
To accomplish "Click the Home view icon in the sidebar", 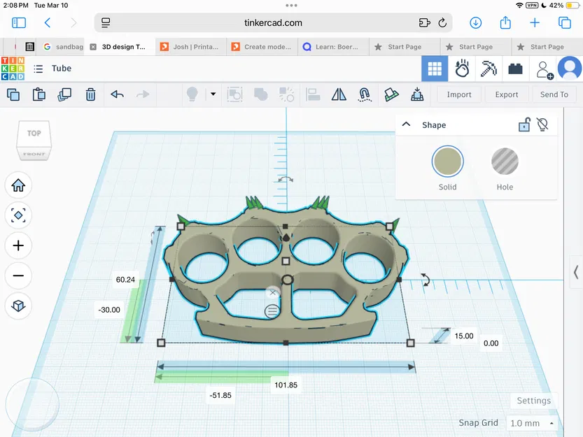I will (x=18, y=185).
